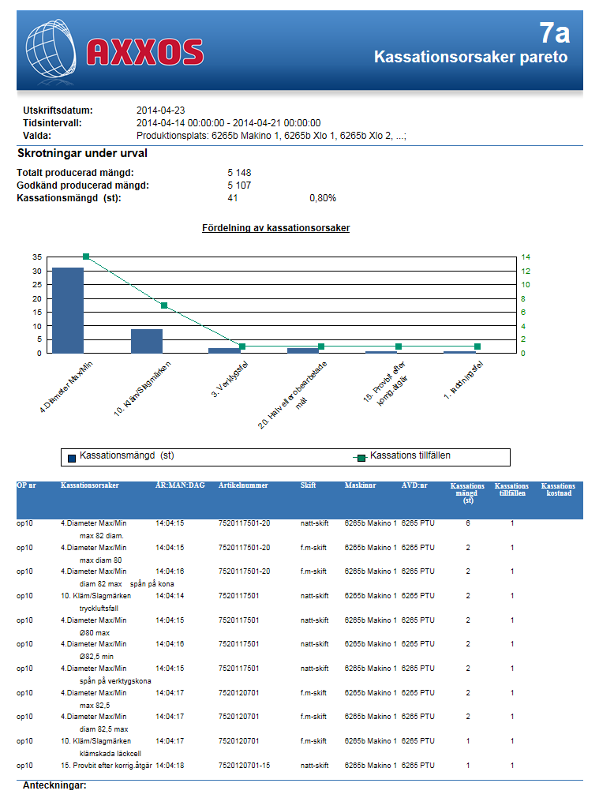The width and height of the screenshot is (614, 798).
Task: Click the date cell 14:04:18
Action: pyautogui.click(x=170, y=766)
